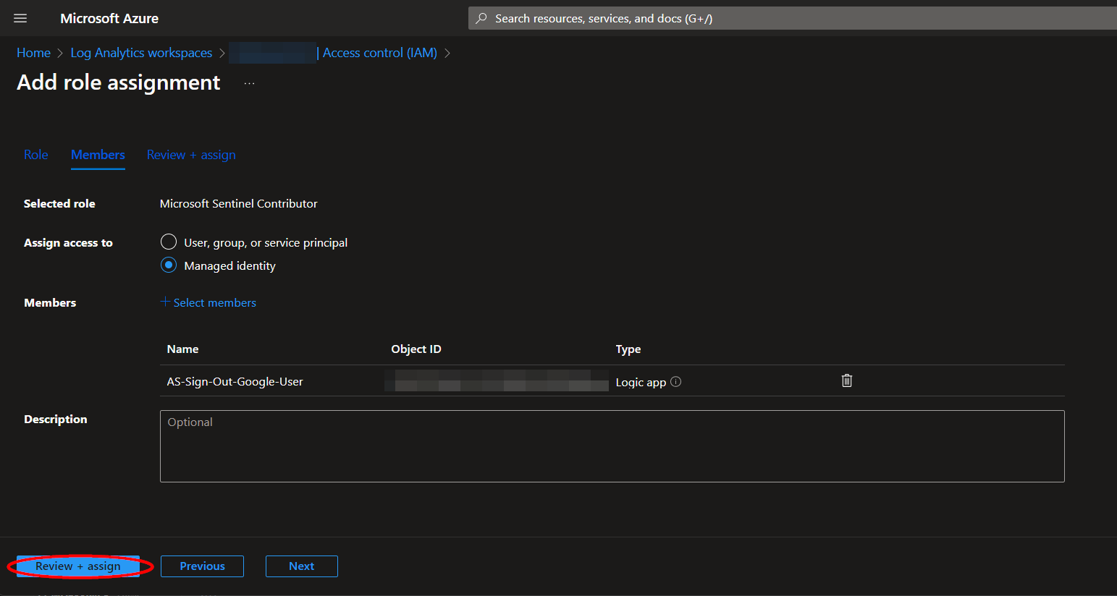Viewport: 1117px width, 596px height.
Task: Click Microsoft Sentinel Contributor role text
Action: click(x=239, y=204)
